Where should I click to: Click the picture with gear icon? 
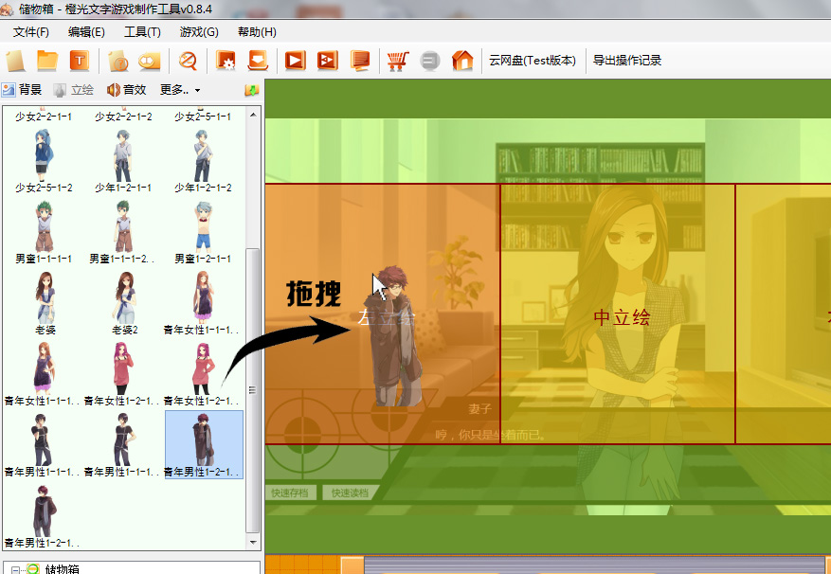coord(226,61)
